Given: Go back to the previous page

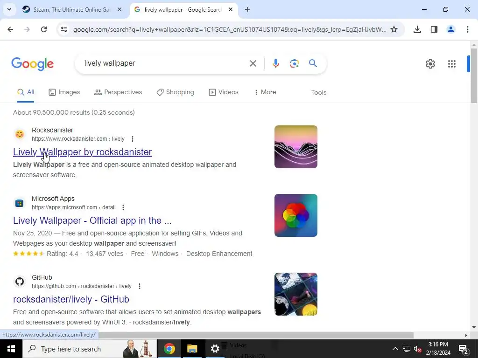Looking at the screenshot, I should (10, 29).
